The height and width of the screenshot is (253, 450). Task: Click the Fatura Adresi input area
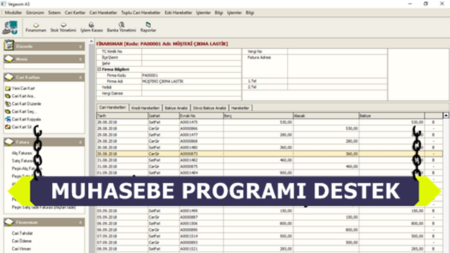coord(337,66)
